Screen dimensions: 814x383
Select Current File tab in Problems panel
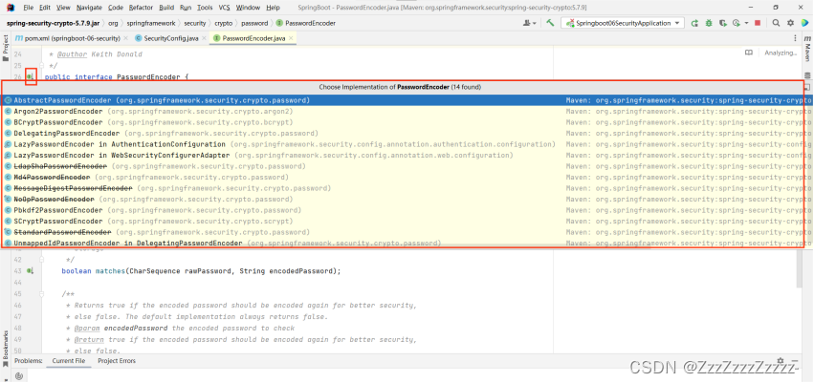(69, 361)
